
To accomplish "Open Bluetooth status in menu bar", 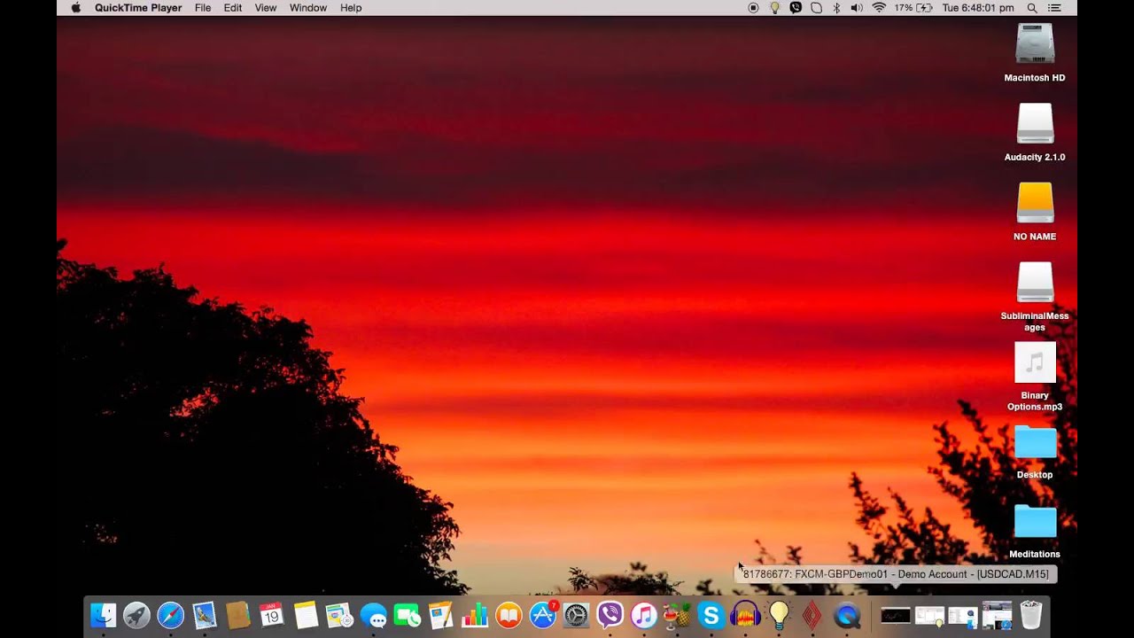I will coord(836,8).
